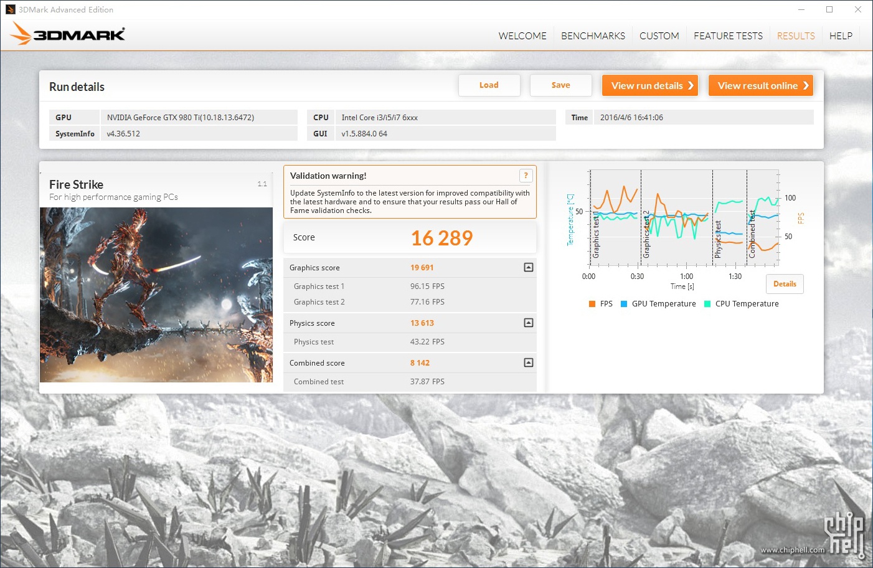Click the CPU value Intel Core i3/i5/i7 6xxx
The image size is (873, 568).
pos(379,117)
